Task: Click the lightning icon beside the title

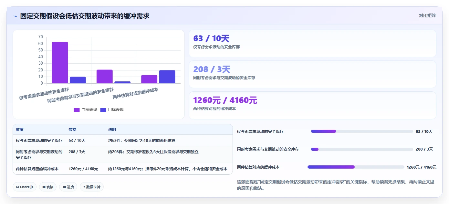Action: tap(15, 16)
